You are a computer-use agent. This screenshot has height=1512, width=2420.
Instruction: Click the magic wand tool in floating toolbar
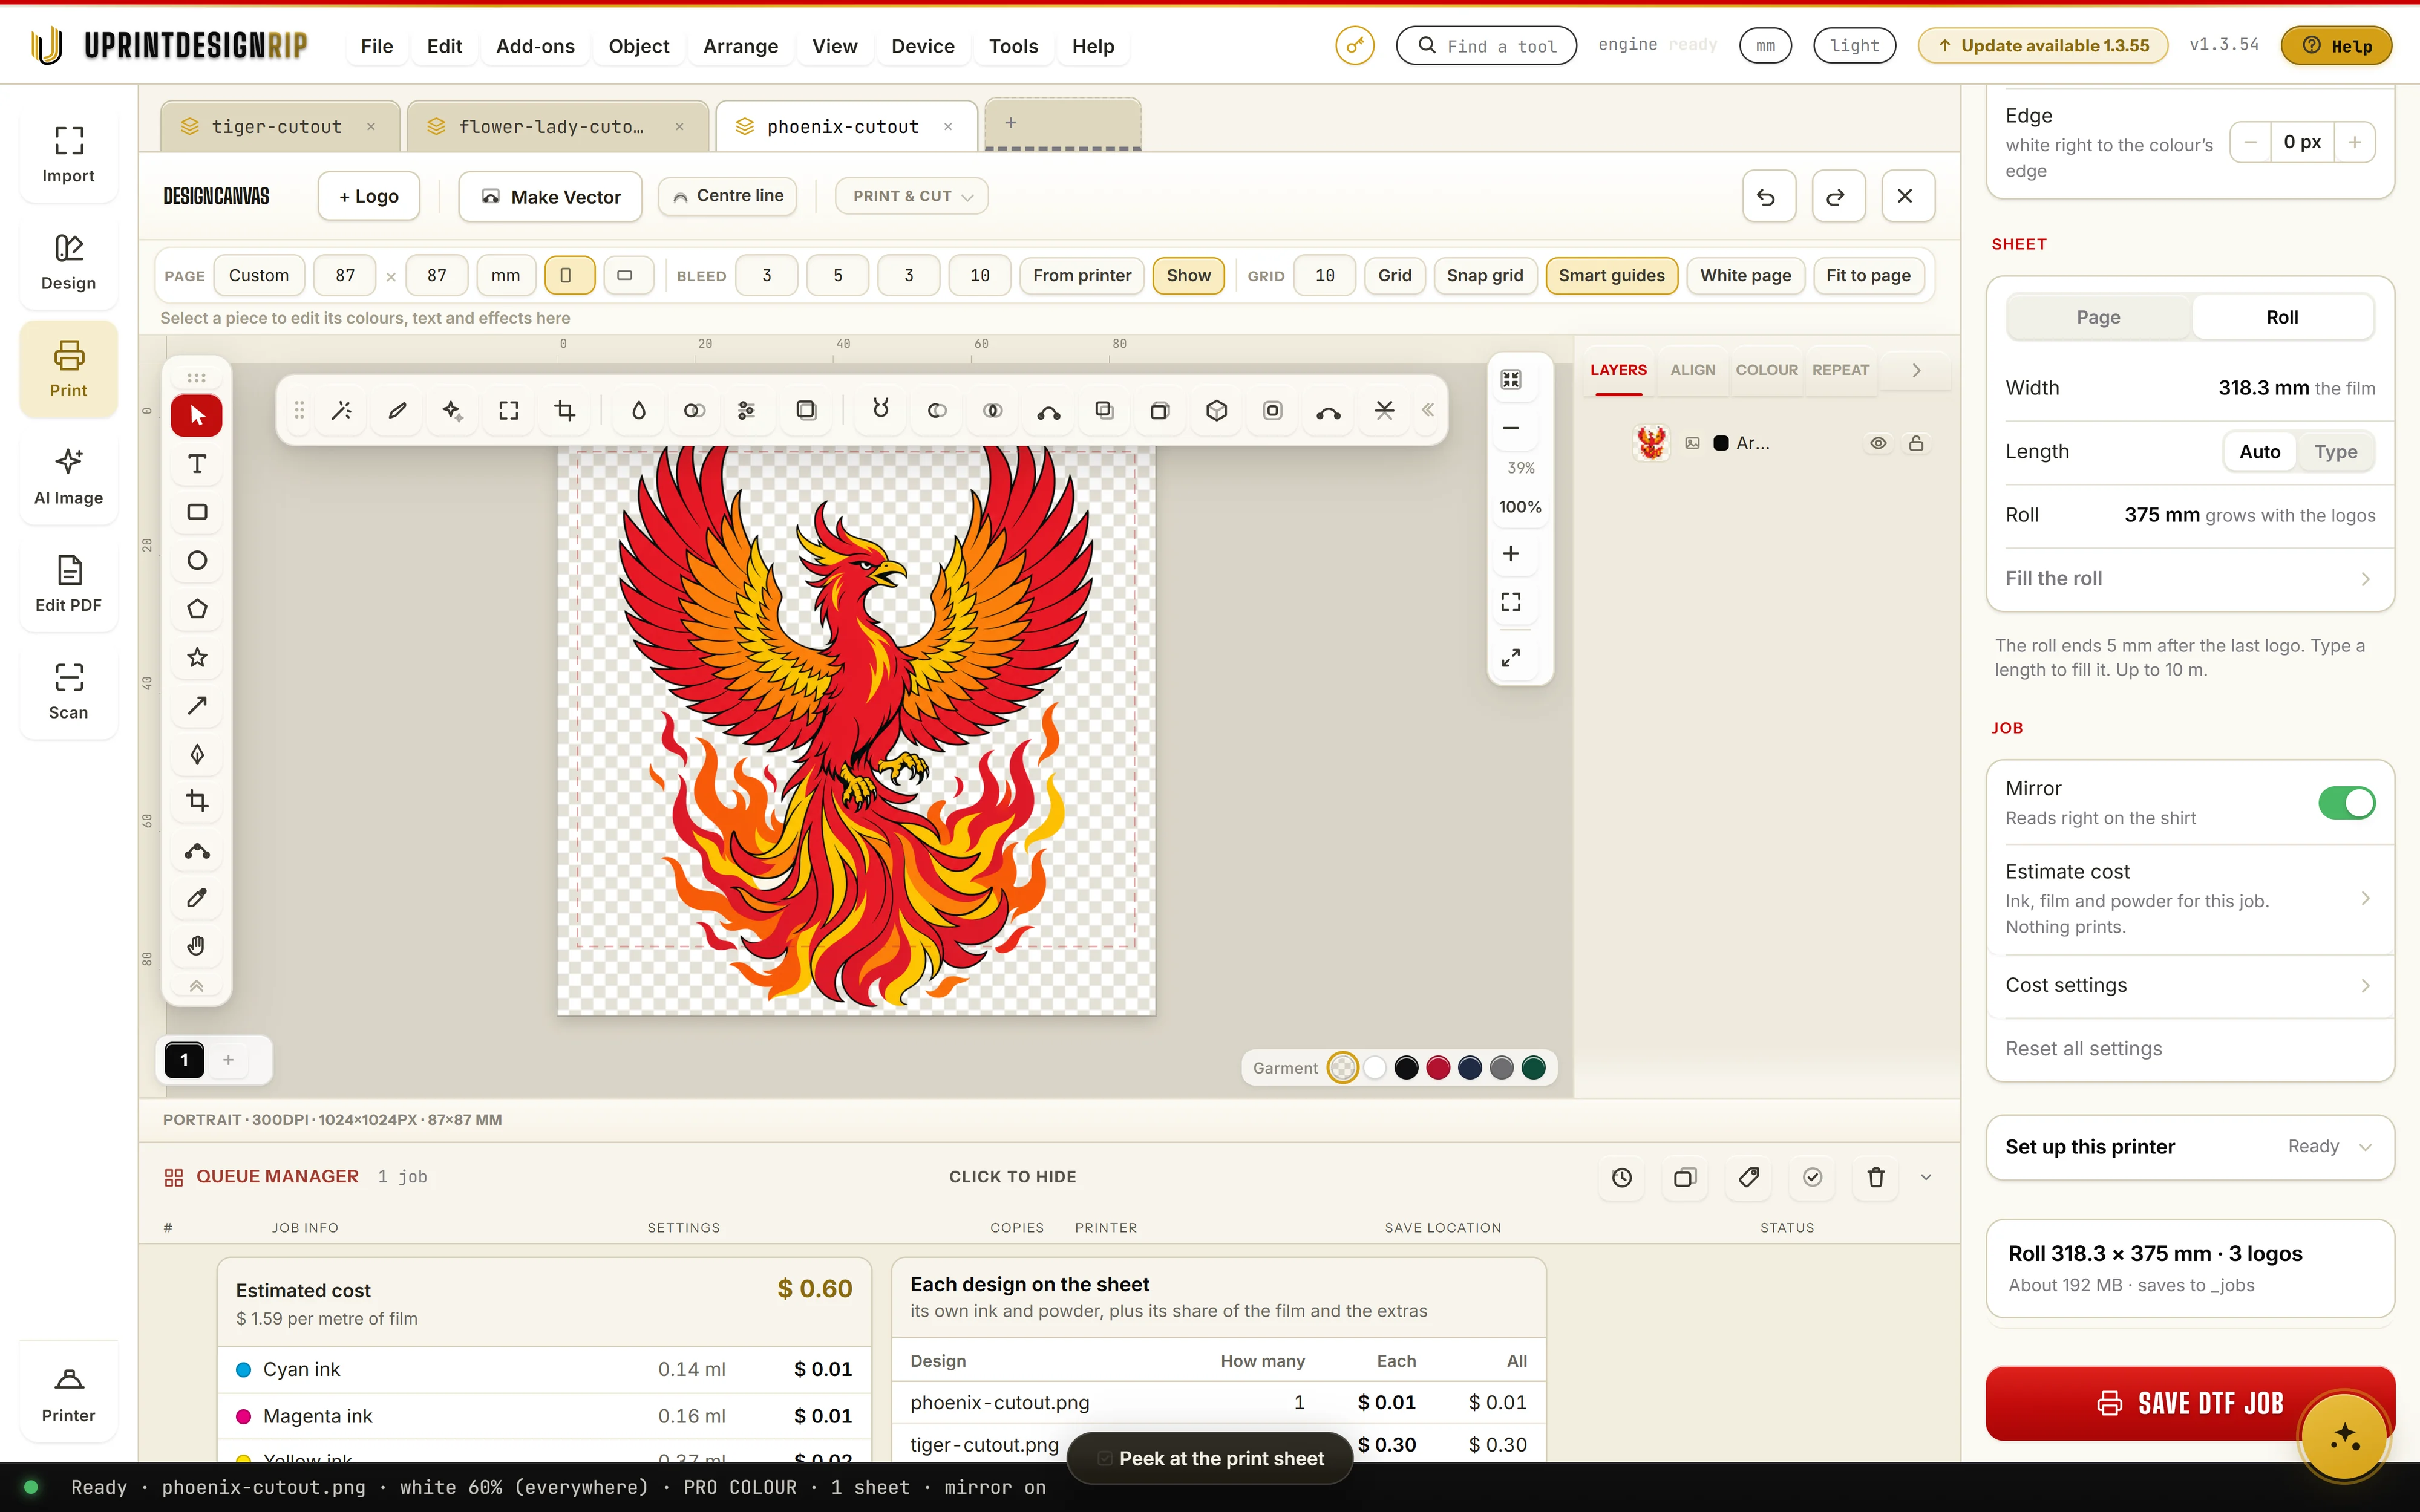click(341, 410)
